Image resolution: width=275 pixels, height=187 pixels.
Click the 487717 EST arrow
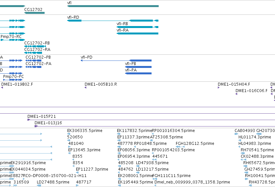tap(77, 185)
